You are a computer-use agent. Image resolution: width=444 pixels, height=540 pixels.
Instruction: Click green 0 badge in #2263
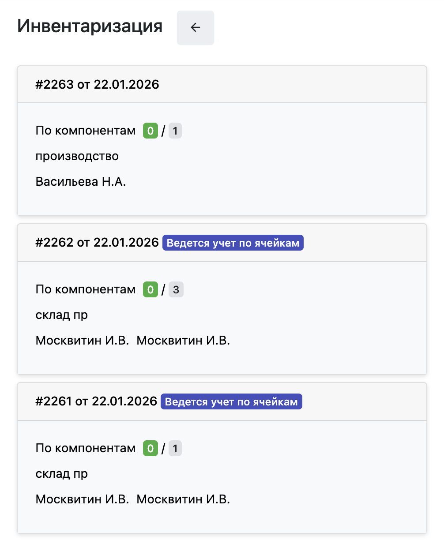point(150,131)
